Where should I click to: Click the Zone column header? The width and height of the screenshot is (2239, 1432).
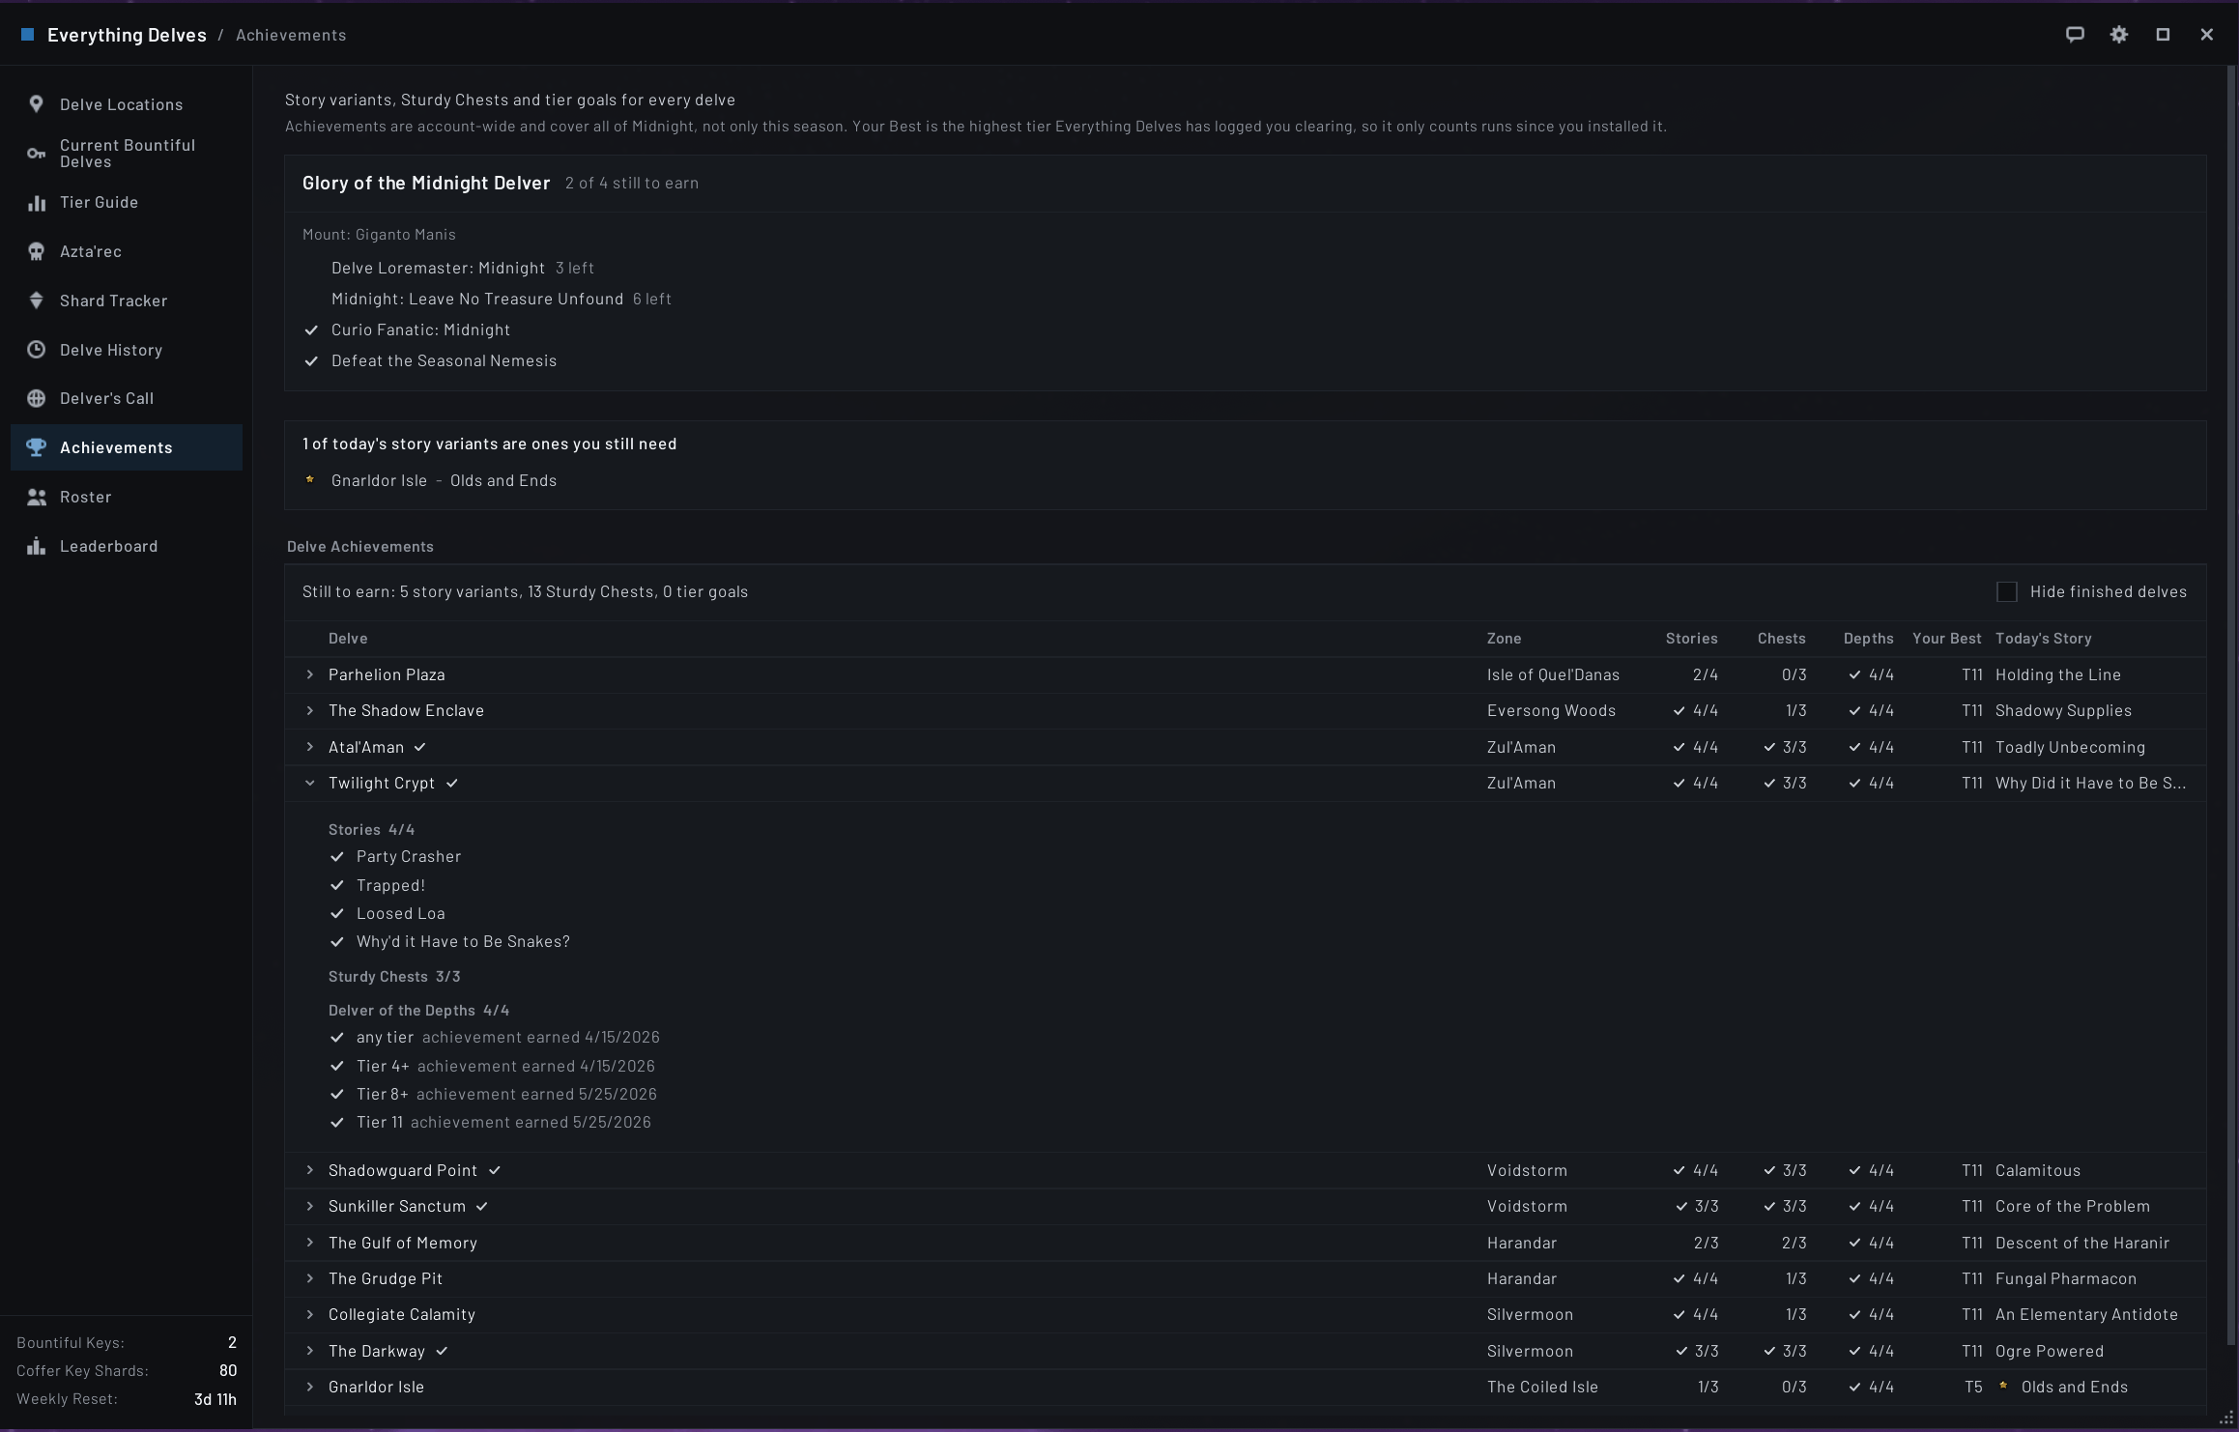click(1504, 639)
